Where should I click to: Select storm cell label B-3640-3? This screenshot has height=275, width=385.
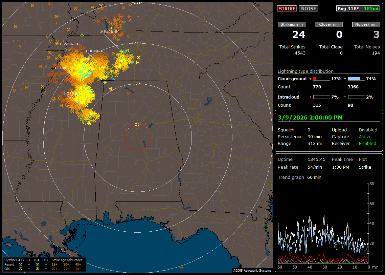click(x=94, y=51)
